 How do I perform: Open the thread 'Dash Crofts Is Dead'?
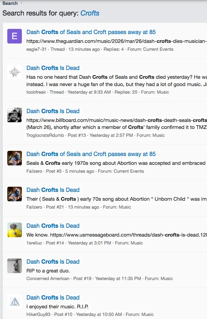pyautogui.click(x=53, y=68)
